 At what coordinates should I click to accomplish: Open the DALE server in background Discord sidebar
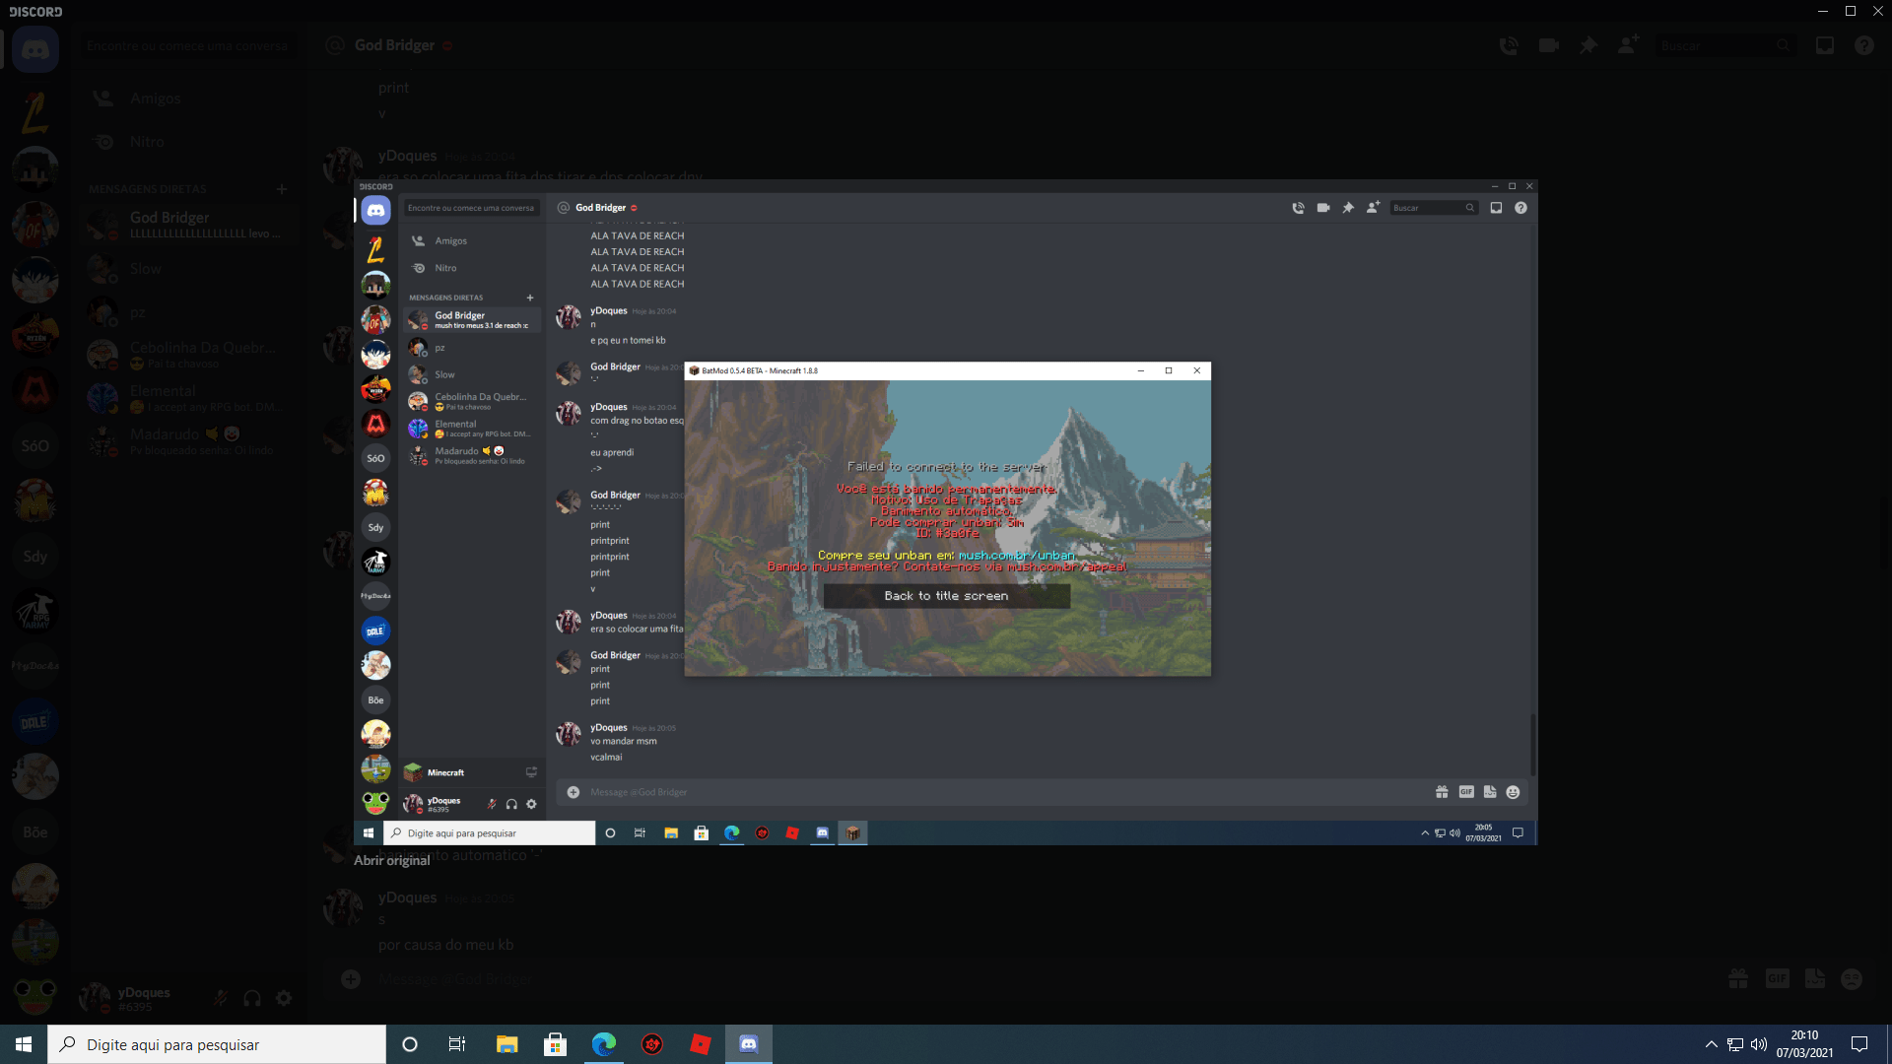coord(35,722)
